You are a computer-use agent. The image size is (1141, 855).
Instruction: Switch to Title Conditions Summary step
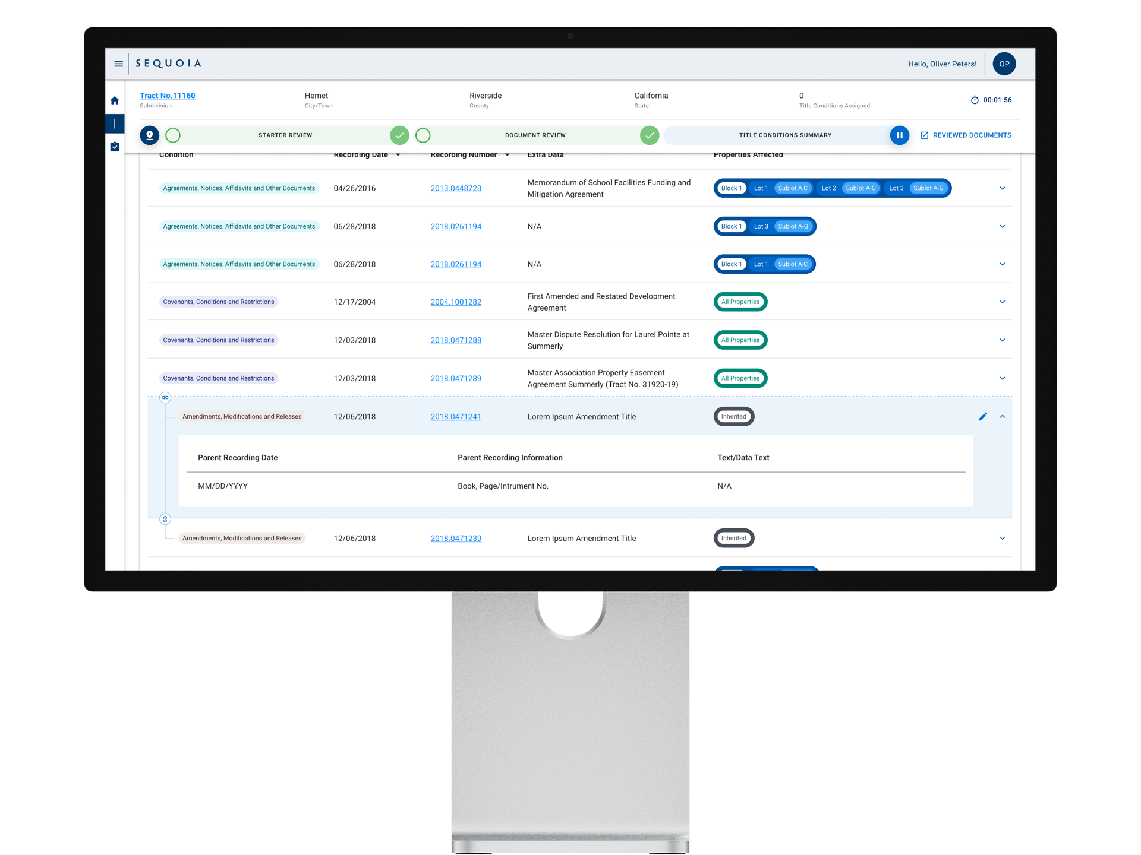coord(785,135)
